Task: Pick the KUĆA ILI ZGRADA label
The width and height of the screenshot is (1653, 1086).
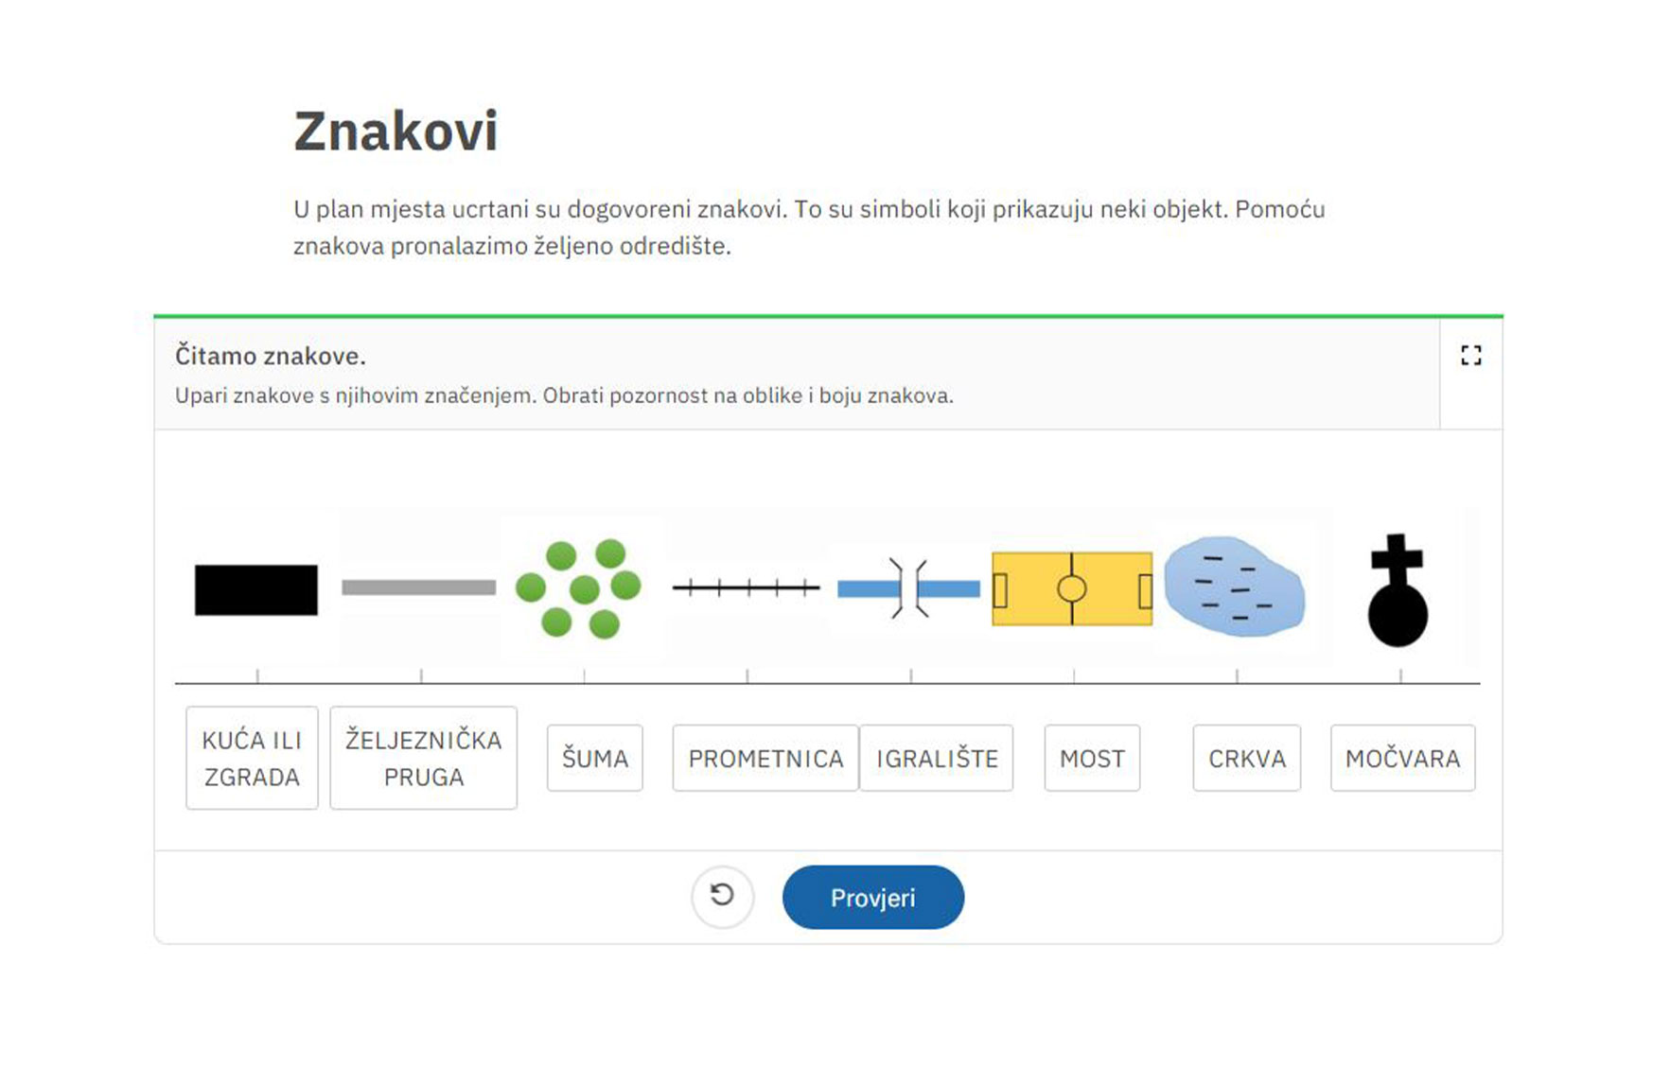Action: (x=252, y=758)
